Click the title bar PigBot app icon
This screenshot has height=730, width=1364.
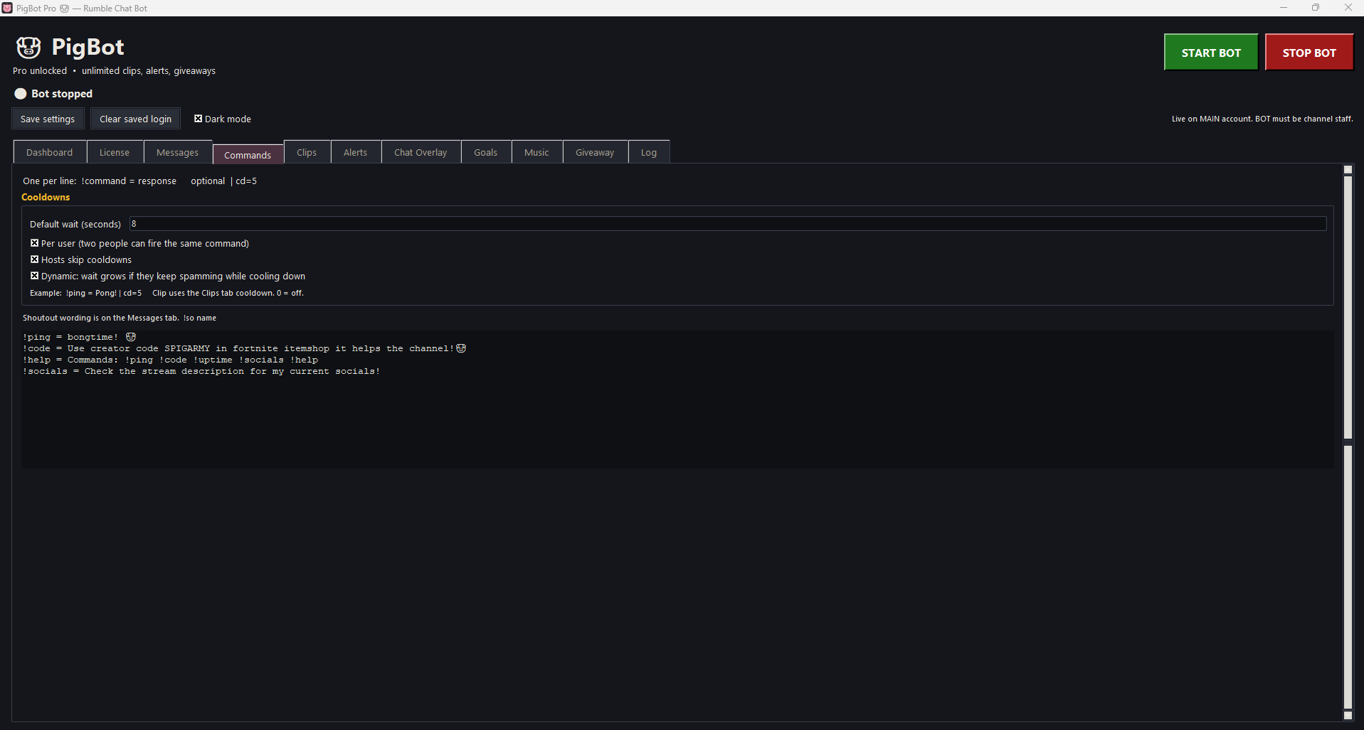[x=7, y=8]
